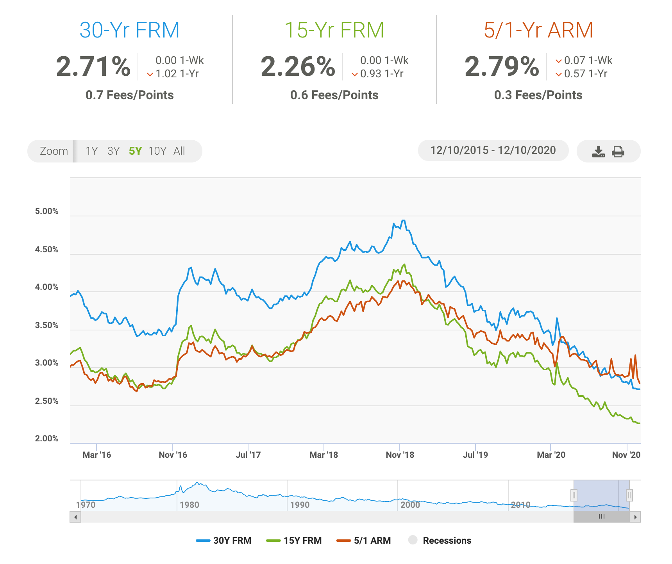Click the 5/1-Yr ARM heading
672x564 pixels.
[538, 30]
